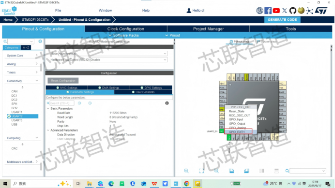Screen dimensions: 335x188
Task: Toggle horizontal split view icon
Action: [276, 171]
